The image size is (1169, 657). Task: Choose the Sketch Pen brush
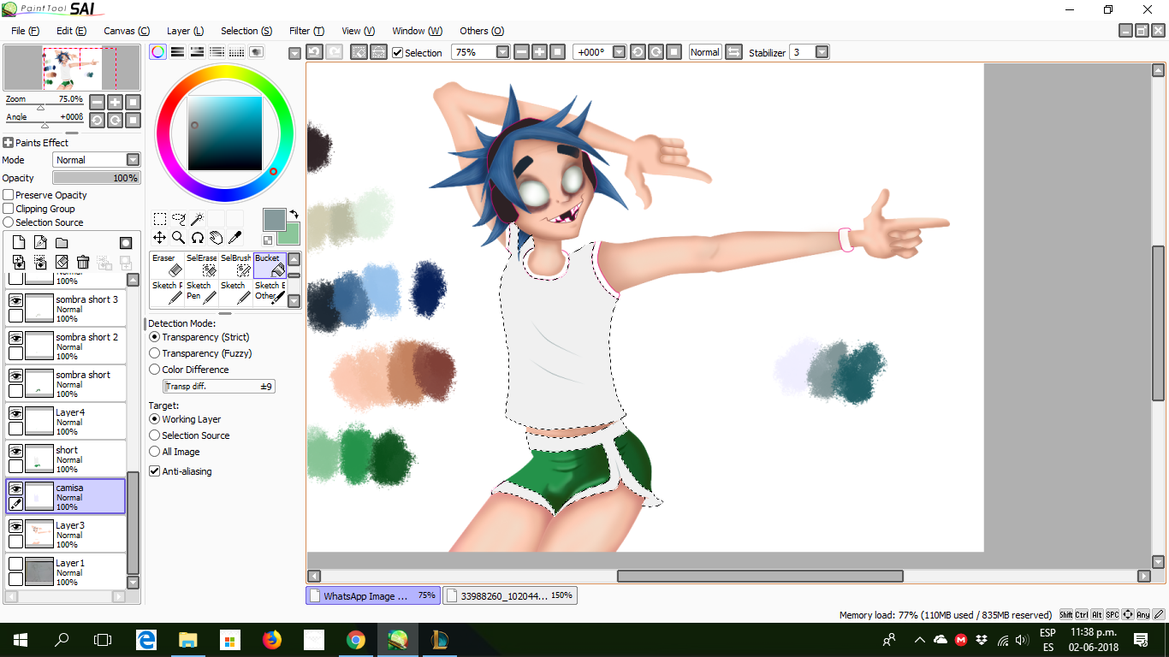pyautogui.click(x=201, y=293)
